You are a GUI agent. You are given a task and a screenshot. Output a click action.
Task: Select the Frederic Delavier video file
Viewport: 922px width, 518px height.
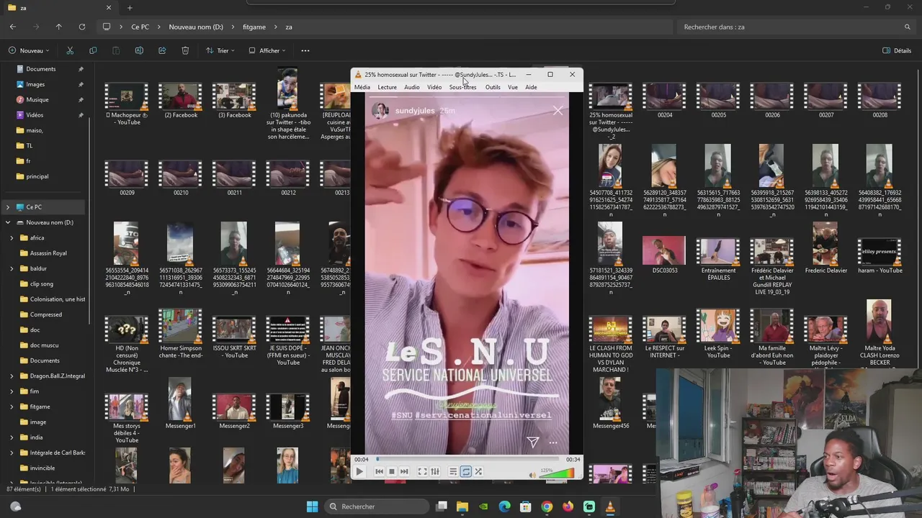(825, 249)
